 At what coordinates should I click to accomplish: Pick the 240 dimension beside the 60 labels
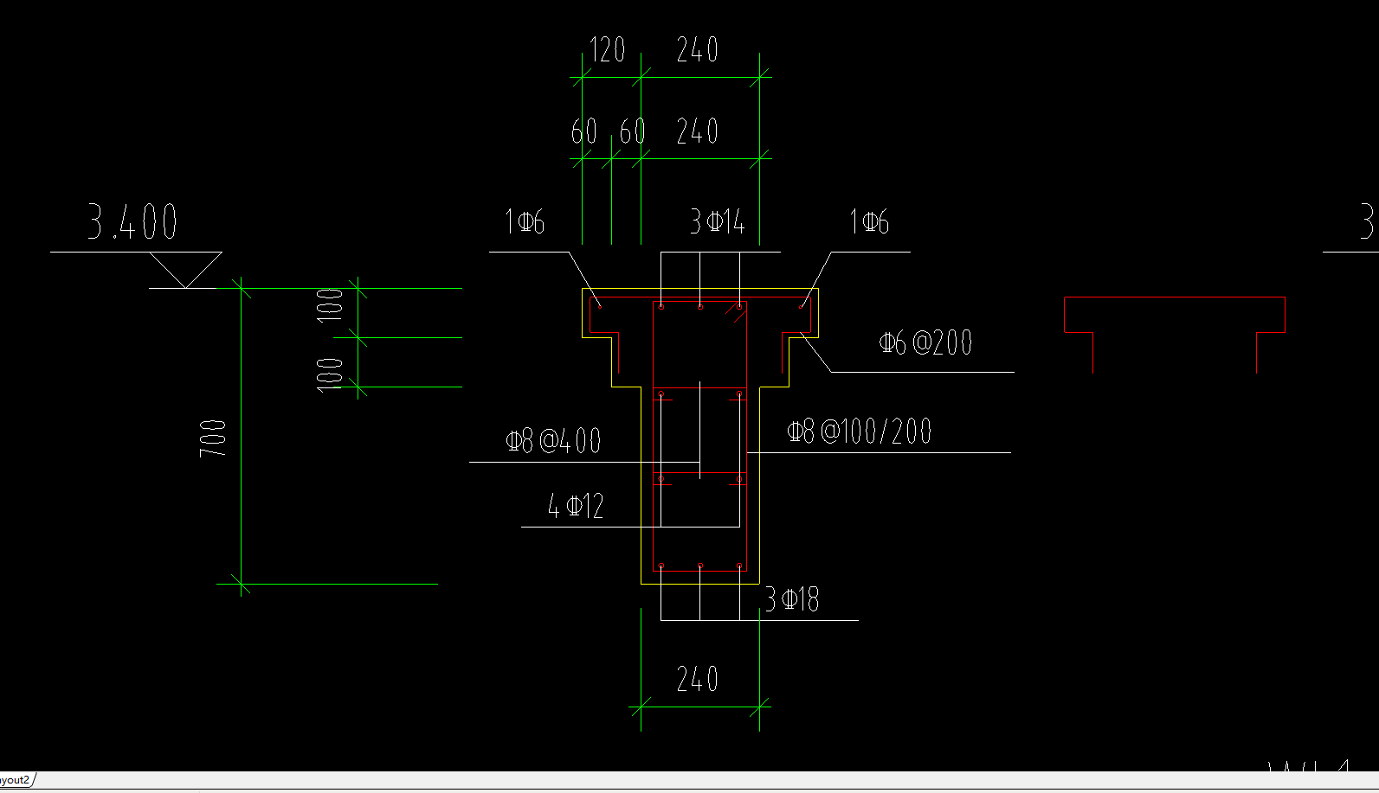(x=698, y=131)
